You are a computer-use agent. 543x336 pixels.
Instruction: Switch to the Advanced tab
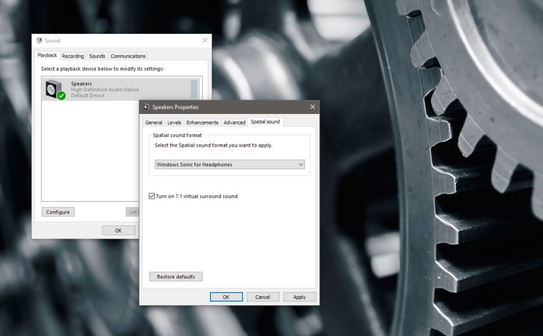coord(234,122)
